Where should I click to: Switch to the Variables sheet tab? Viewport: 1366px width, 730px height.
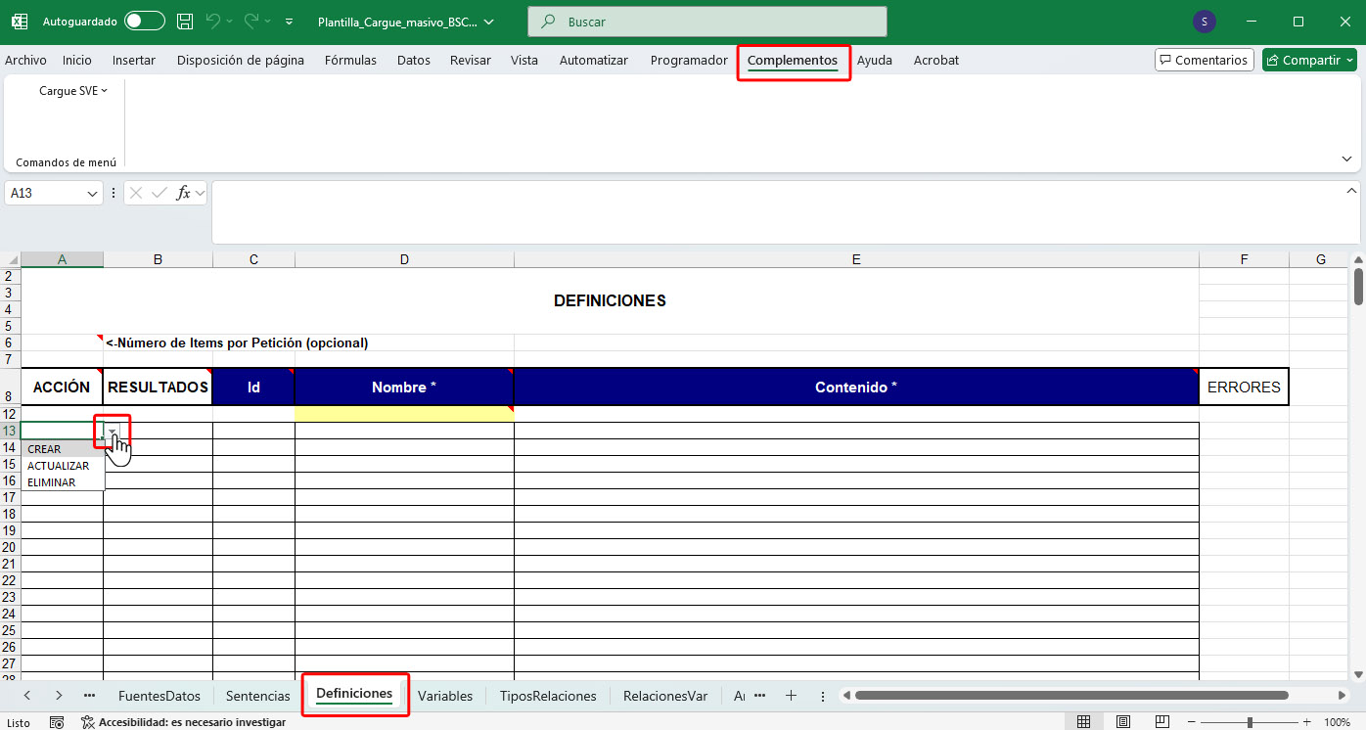click(x=445, y=696)
